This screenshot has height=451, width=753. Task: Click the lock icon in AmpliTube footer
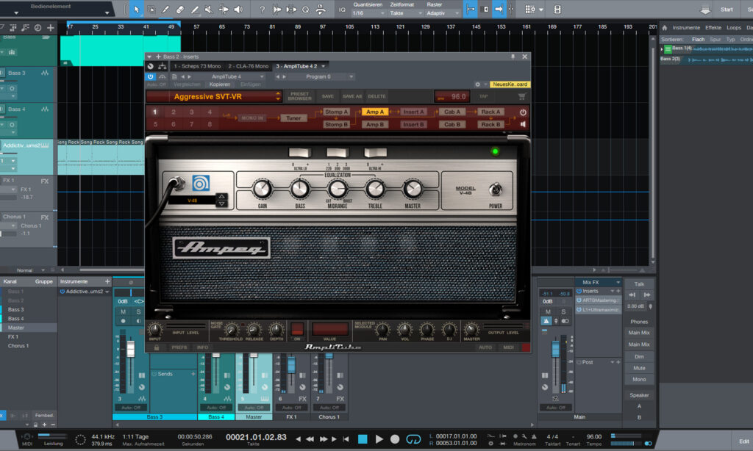(157, 347)
